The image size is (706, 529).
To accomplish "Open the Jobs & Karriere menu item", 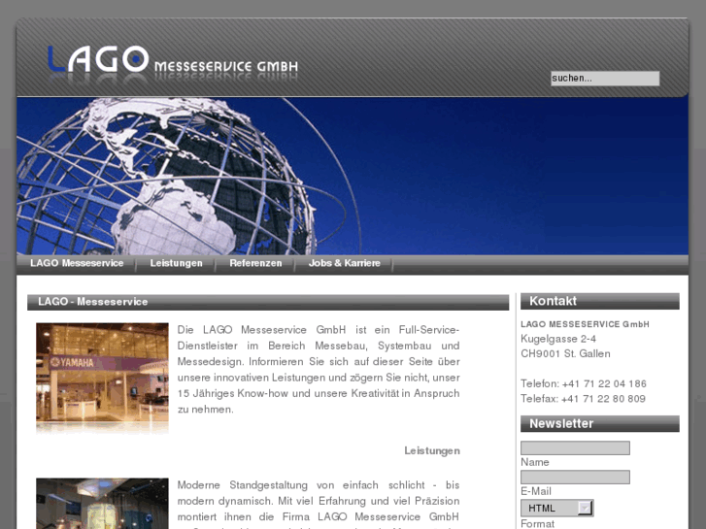I will (345, 263).
